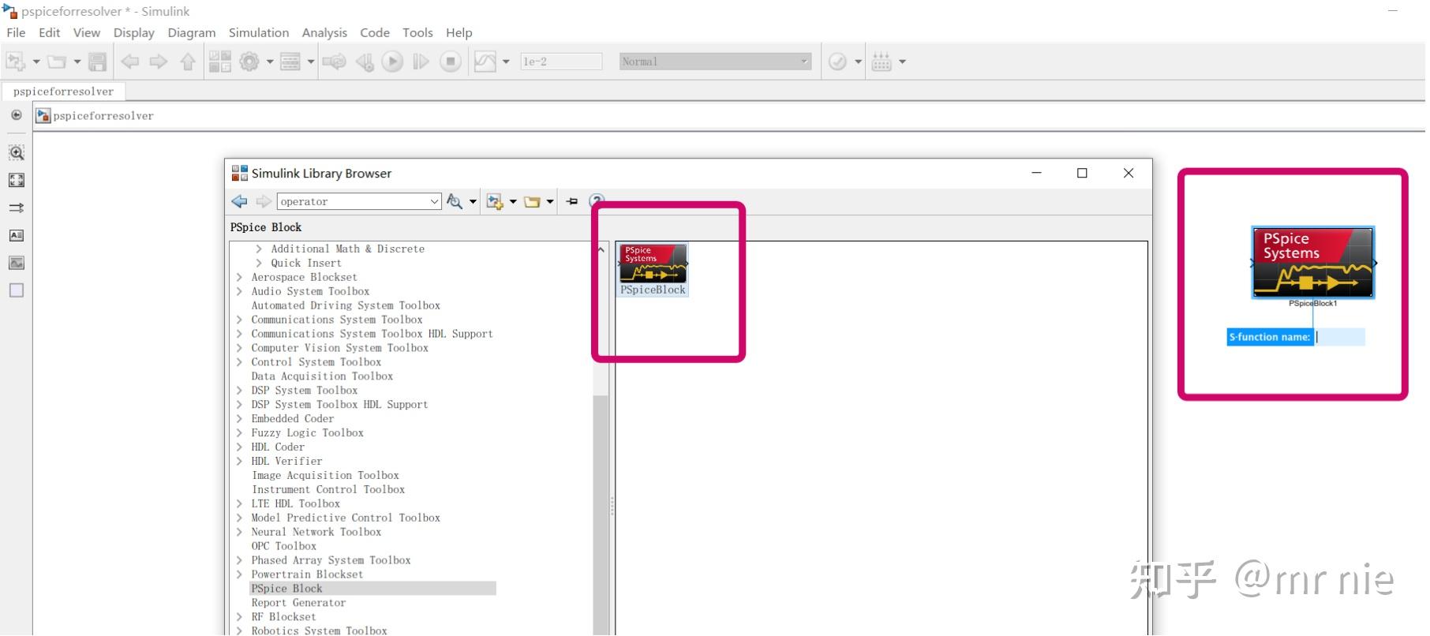Open Model Configuration Parameters gear icon
Screen dimensions: 1430x636
[249, 62]
